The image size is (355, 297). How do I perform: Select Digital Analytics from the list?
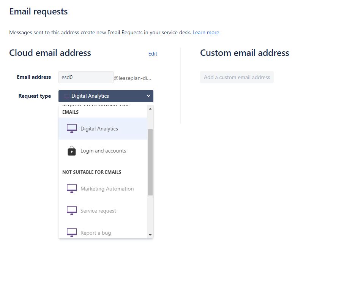pos(103,129)
